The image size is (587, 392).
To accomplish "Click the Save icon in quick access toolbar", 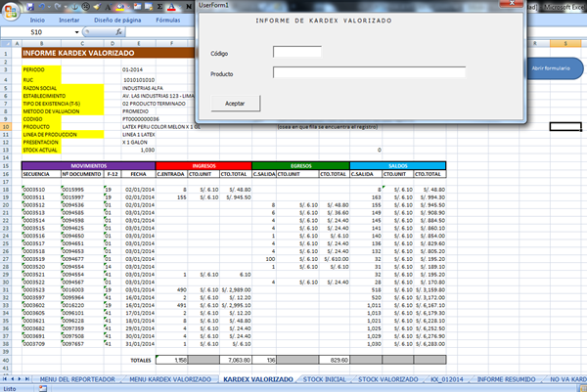I will [x=30, y=5].
